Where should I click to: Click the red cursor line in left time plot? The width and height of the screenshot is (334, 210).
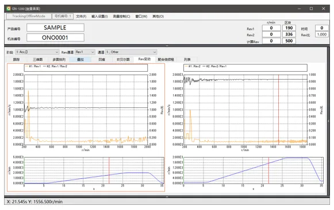click(x=109, y=170)
